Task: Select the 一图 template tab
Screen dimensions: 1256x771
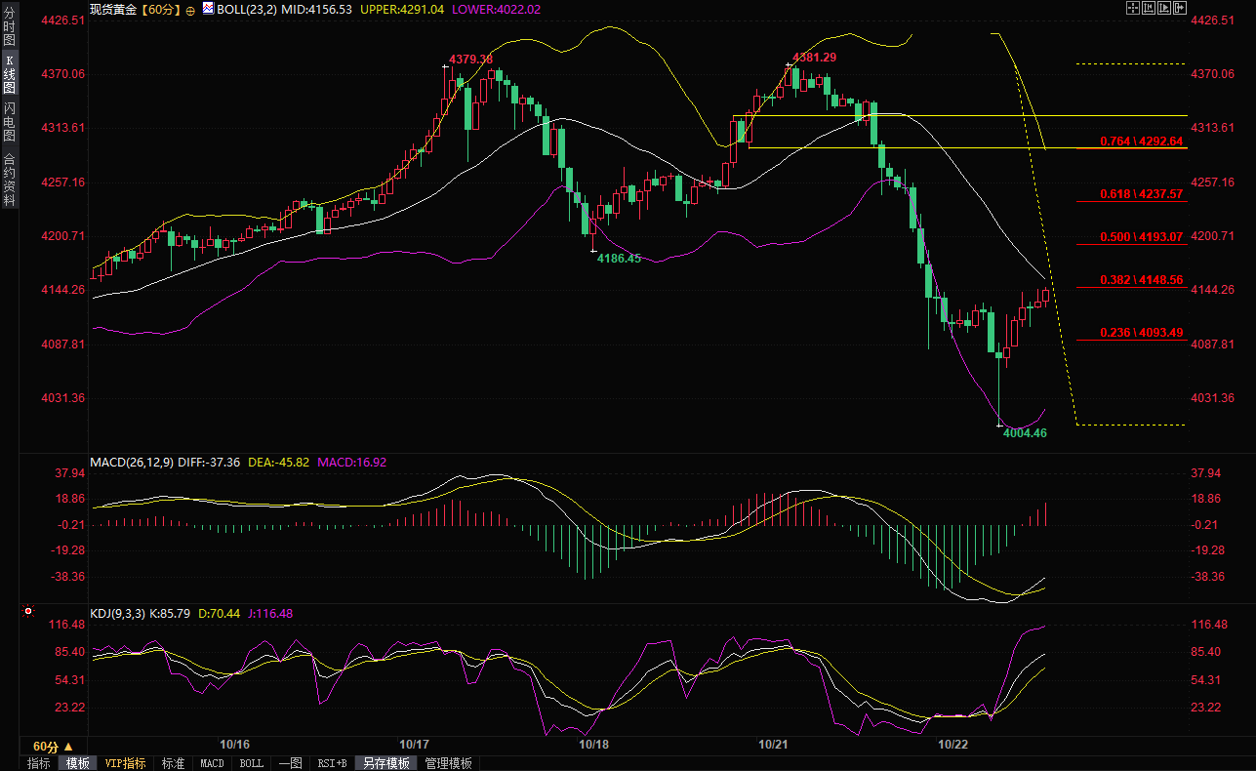Action: click(290, 763)
